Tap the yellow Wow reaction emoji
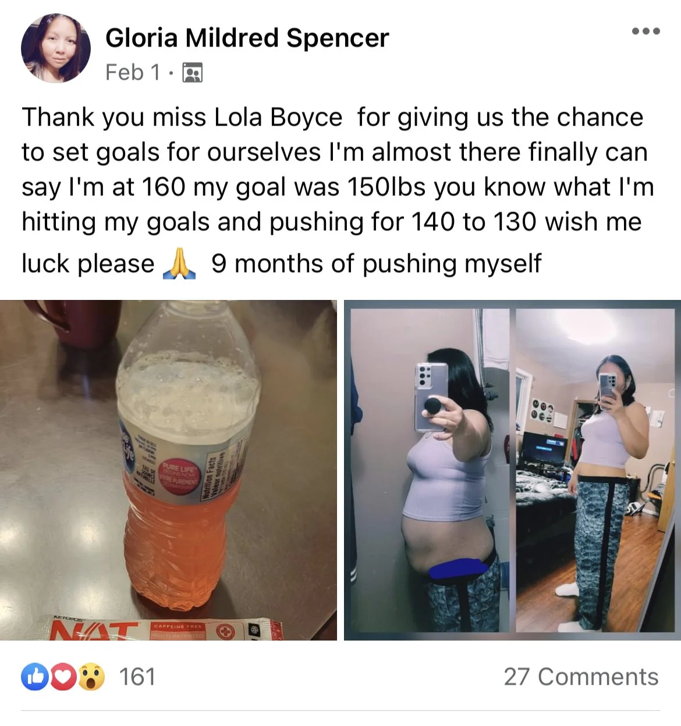This screenshot has height=726, width=681. pos(91,677)
